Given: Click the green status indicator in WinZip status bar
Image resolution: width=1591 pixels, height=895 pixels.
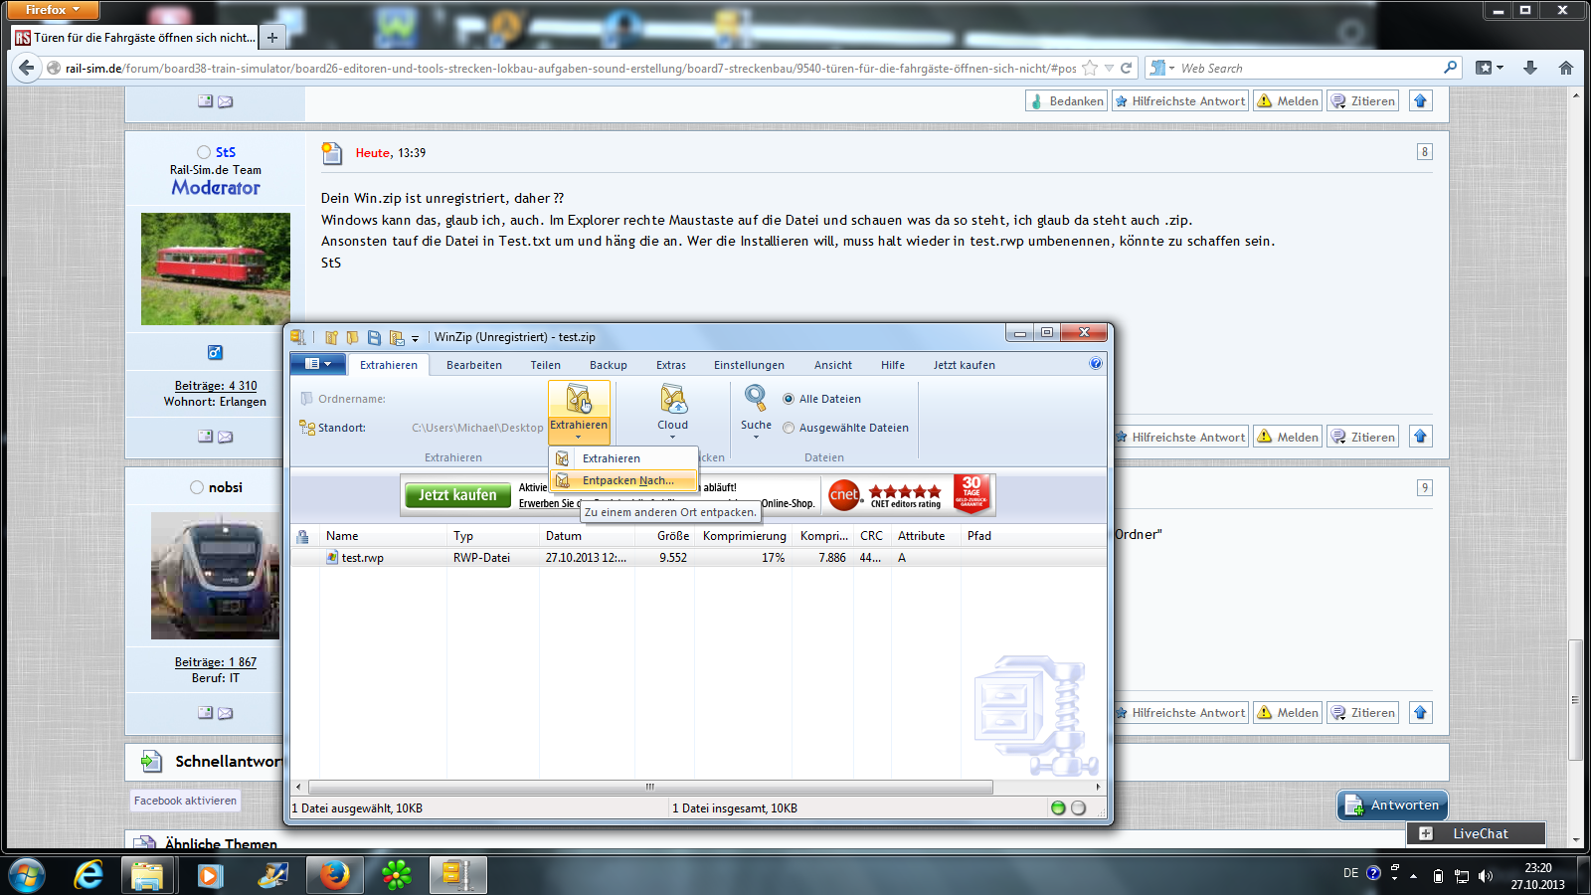Looking at the screenshot, I should (x=1058, y=808).
